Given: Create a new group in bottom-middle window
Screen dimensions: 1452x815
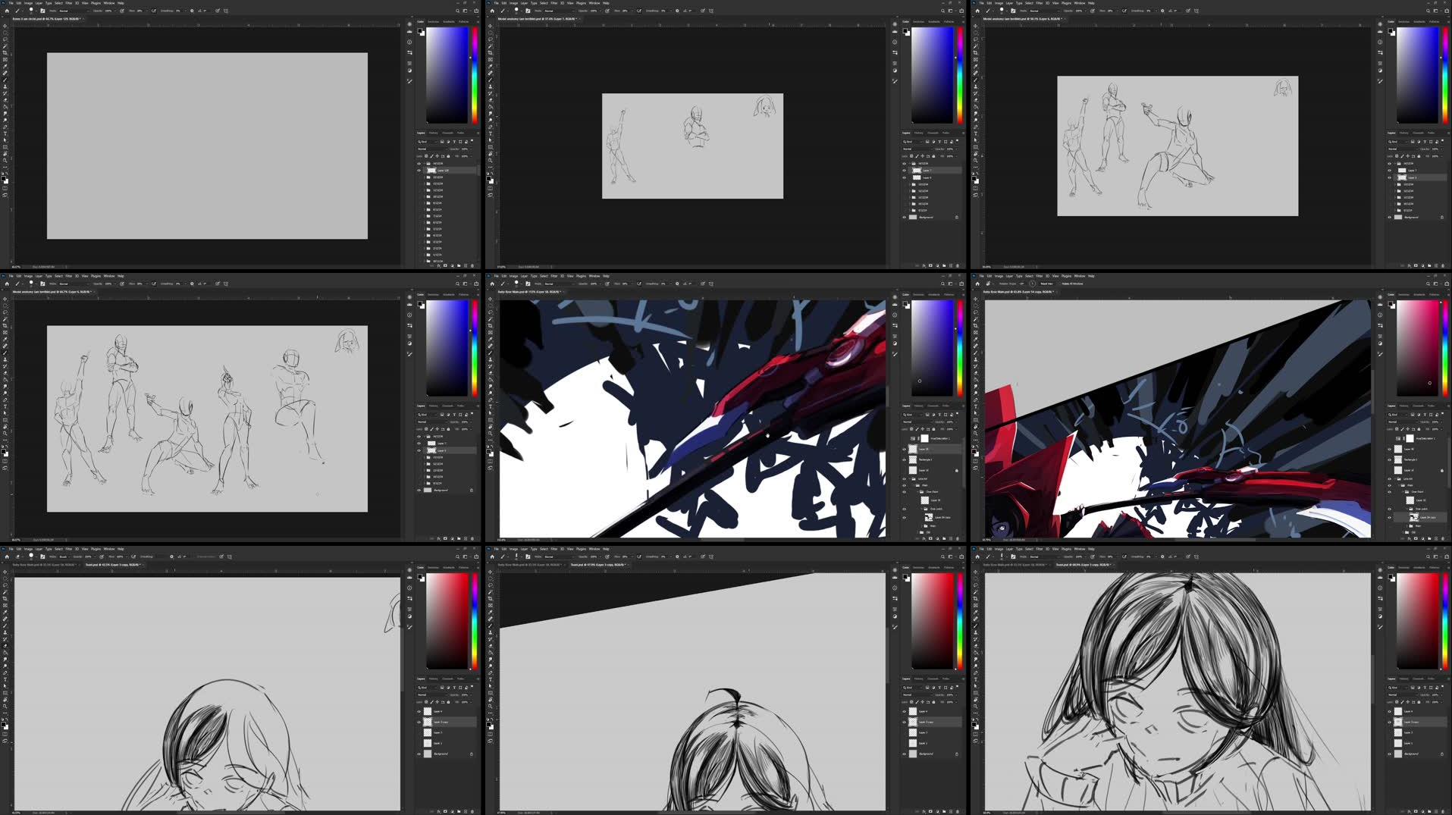Looking at the screenshot, I should [x=944, y=811].
